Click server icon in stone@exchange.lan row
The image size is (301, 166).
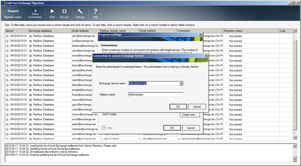(7, 134)
